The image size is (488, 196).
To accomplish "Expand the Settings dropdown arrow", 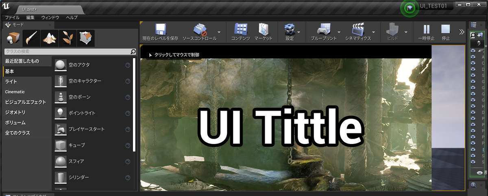I will click(299, 32).
